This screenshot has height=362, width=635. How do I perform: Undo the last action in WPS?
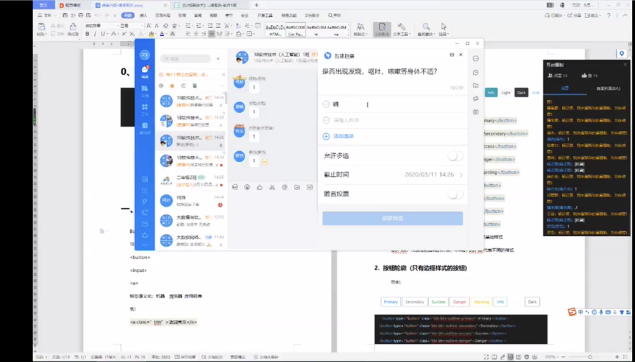coord(97,15)
